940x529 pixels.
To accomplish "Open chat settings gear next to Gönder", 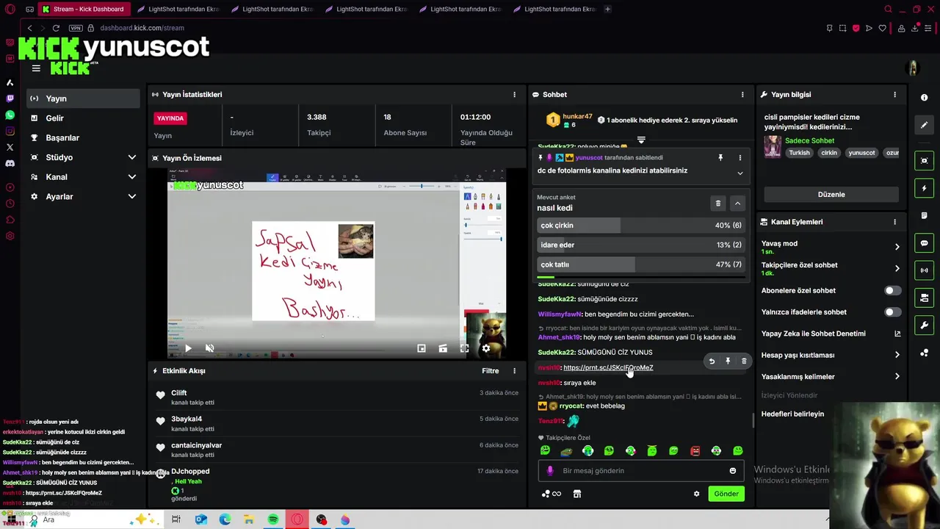I will click(x=696, y=494).
